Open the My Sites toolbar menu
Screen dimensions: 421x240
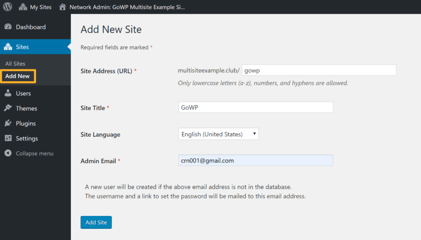35,7
